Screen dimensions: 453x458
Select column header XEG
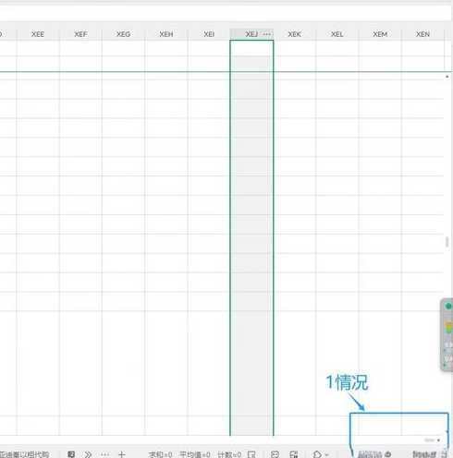pyautogui.click(x=123, y=34)
